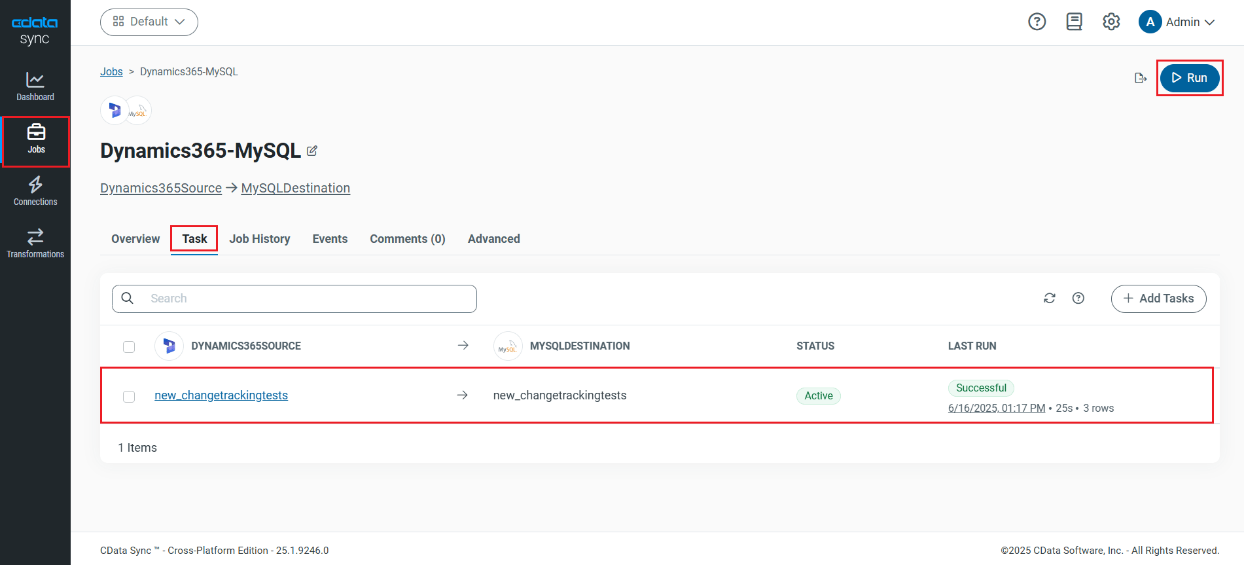Click the export job icon beside Run
The height and width of the screenshot is (565, 1244).
1140,78
